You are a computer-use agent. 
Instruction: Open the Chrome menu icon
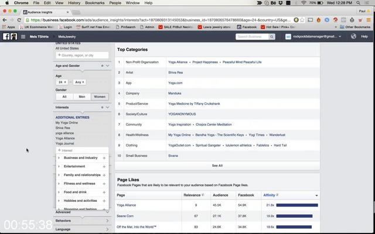pos(369,20)
